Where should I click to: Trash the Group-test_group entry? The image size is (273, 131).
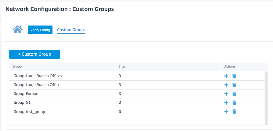[234, 111]
